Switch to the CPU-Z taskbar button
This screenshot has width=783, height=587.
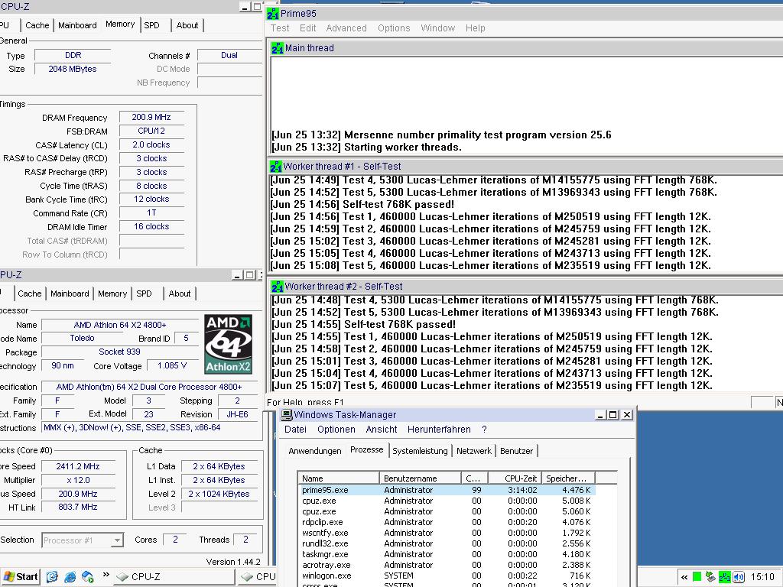[x=175, y=577]
